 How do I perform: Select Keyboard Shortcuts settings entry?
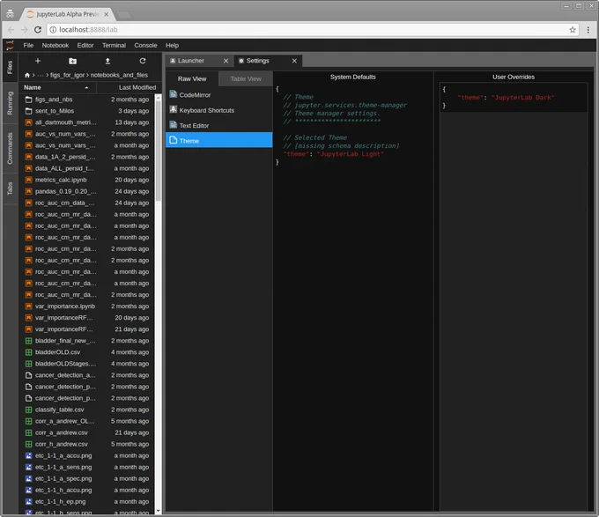point(218,110)
